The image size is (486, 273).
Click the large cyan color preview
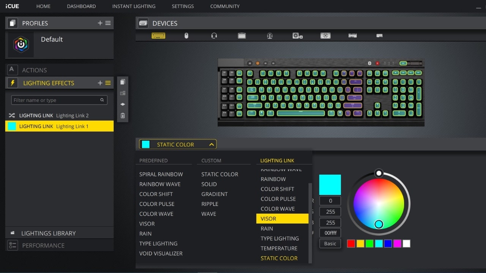click(x=330, y=185)
